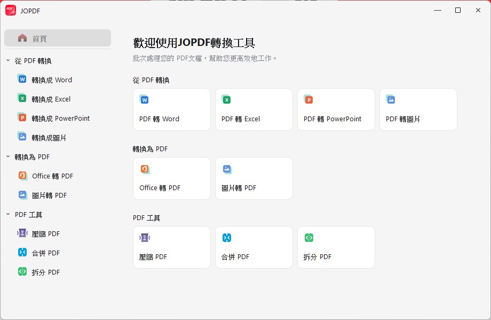Select 轉換成圖片 text in sidebar

[x=49, y=138]
